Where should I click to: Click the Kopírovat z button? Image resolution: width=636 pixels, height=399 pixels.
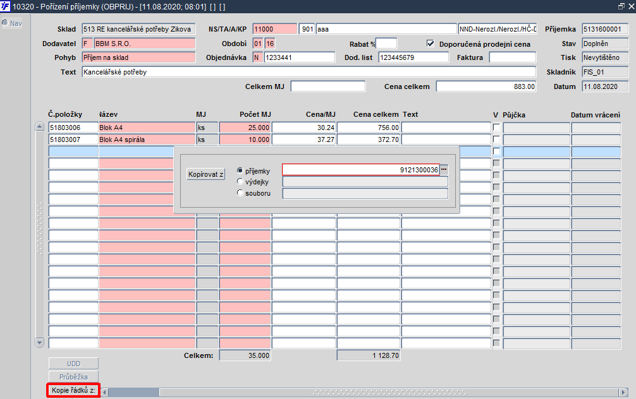point(205,174)
